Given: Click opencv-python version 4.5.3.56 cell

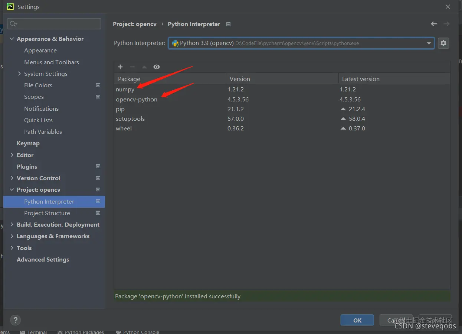Looking at the screenshot, I should pos(238,100).
